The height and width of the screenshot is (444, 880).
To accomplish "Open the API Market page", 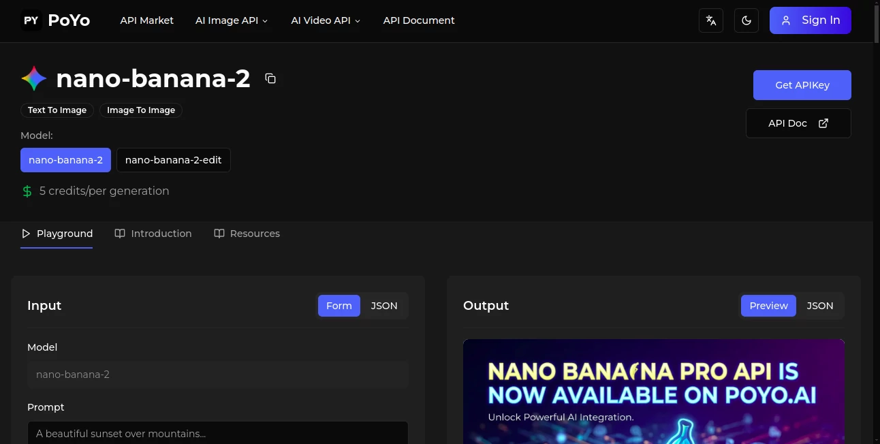I will (x=146, y=20).
